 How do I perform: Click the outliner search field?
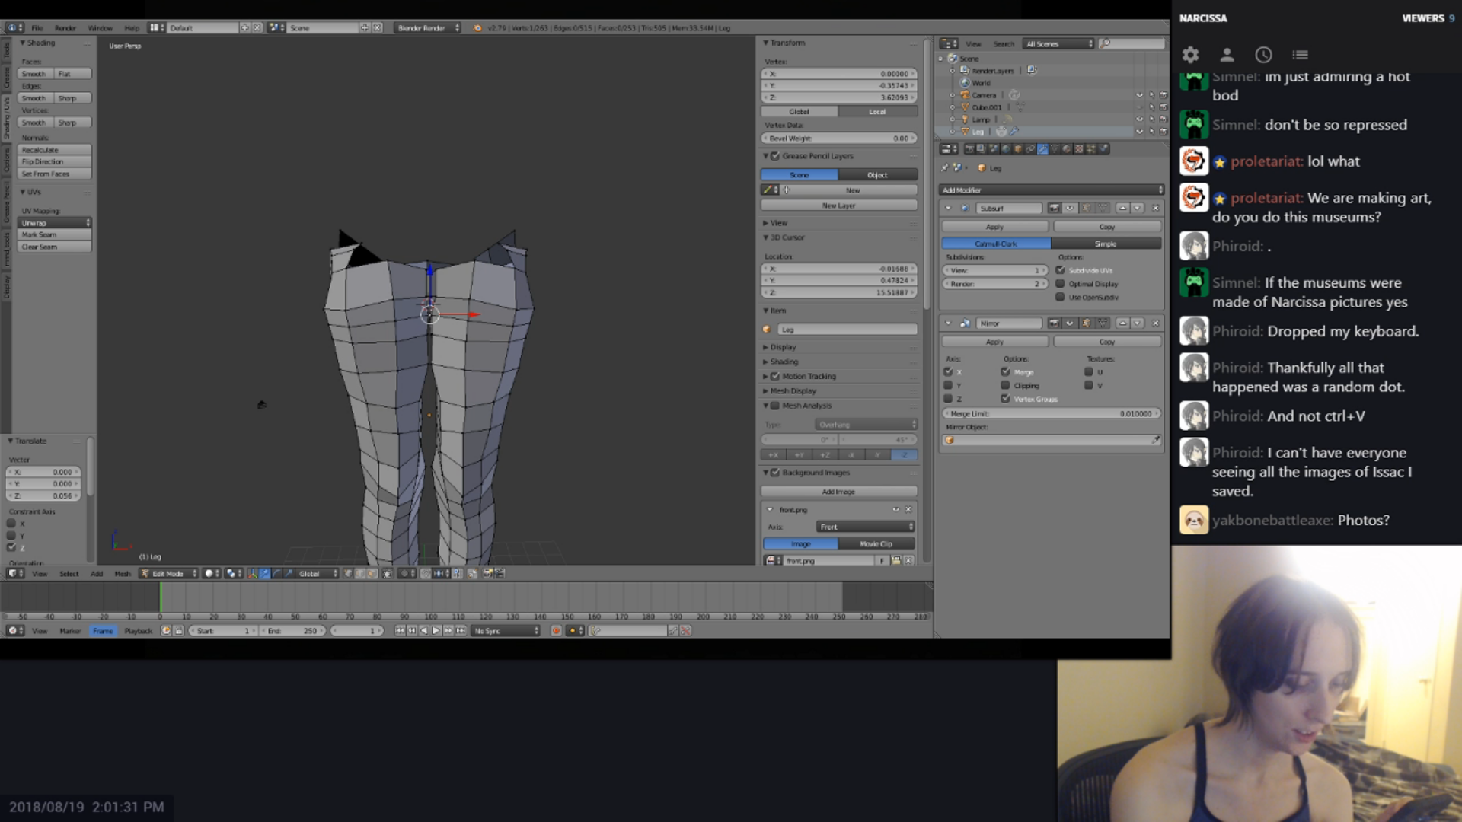click(x=1132, y=44)
